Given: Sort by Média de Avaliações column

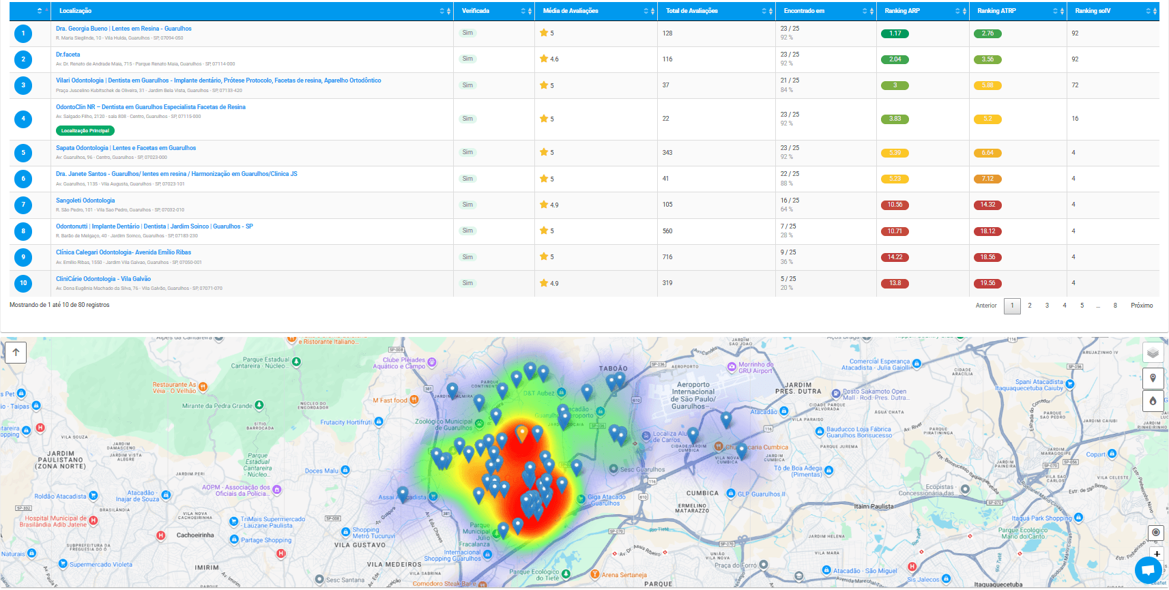Looking at the screenshot, I should pos(571,11).
